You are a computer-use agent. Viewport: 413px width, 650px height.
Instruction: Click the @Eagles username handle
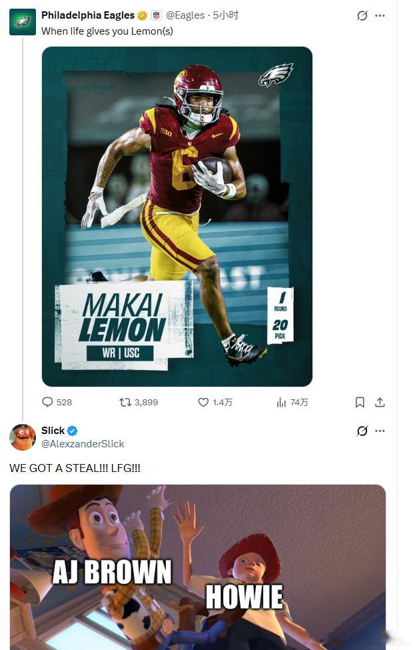pos(185,15)
